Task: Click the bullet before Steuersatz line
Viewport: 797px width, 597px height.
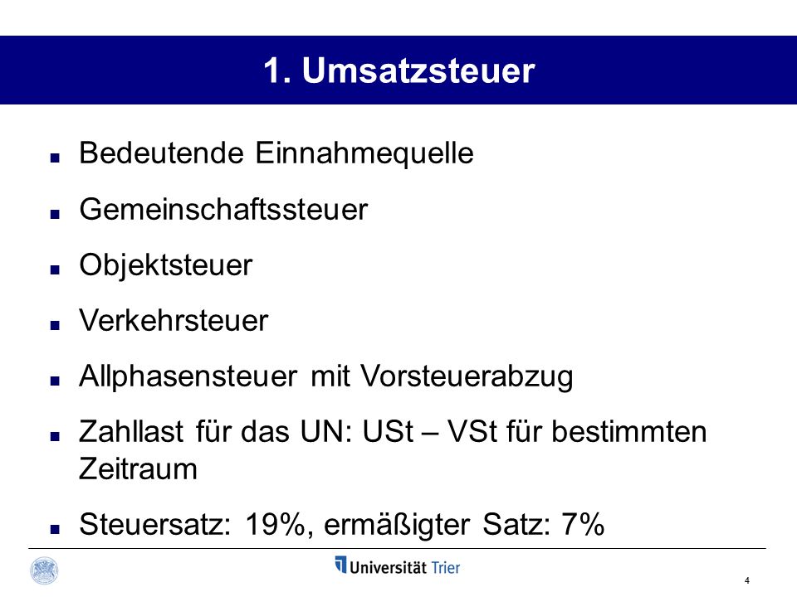Action: tap(55, 529)
